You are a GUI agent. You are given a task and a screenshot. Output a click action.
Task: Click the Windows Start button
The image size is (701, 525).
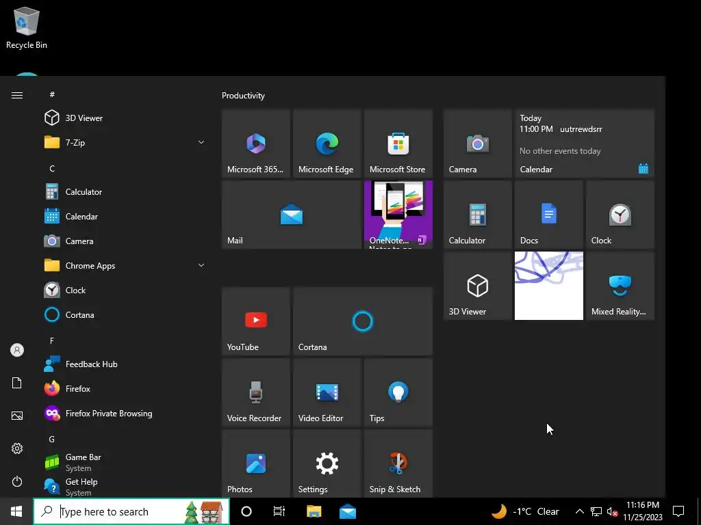(16, 511)
